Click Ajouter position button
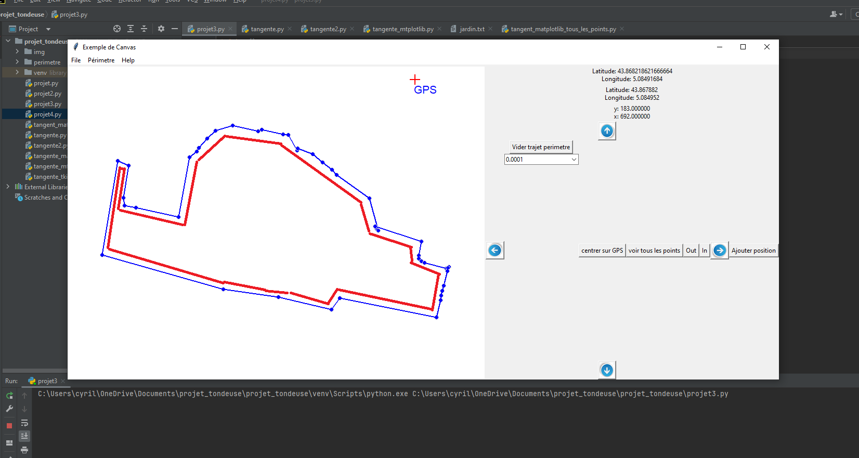 tap(753, 251)
